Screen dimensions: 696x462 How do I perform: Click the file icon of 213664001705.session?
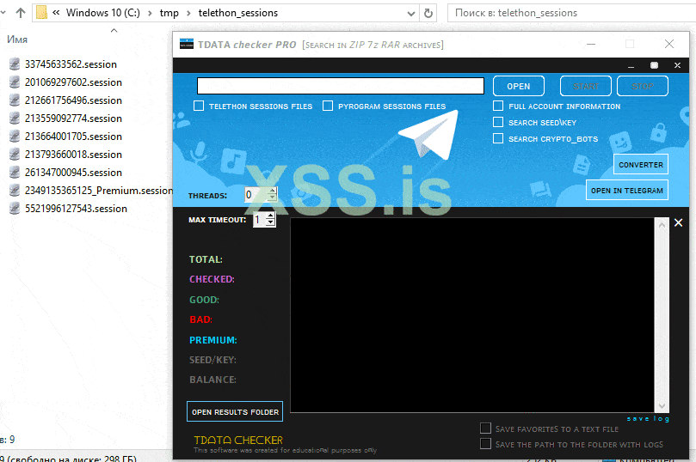click(15, 137)
